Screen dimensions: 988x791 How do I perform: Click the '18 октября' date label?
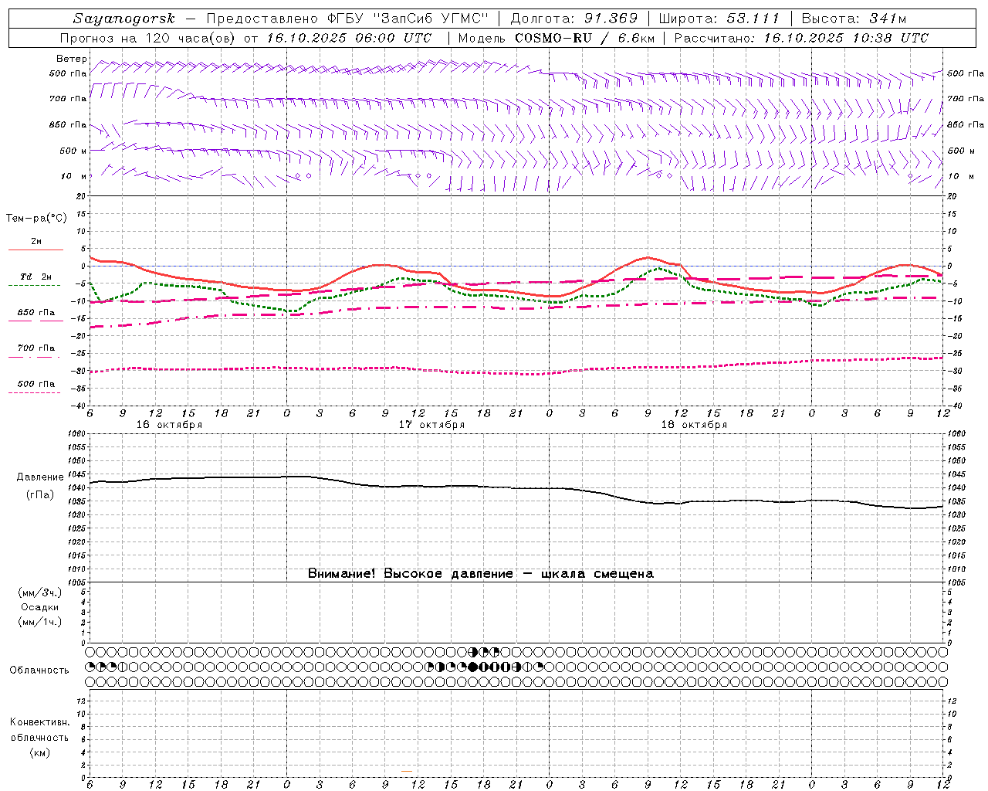[x=694, y=425]
